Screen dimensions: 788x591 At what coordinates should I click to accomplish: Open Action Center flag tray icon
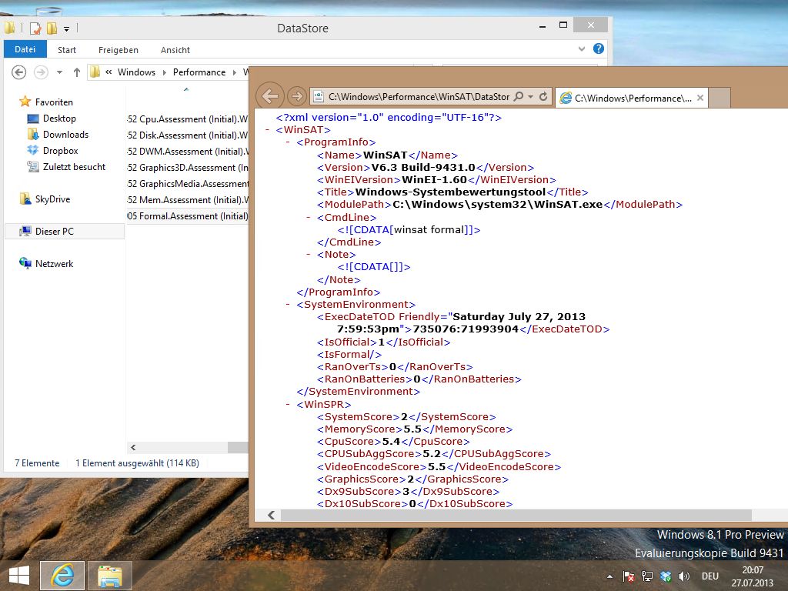pyautogui.click(x=628, y=576)
